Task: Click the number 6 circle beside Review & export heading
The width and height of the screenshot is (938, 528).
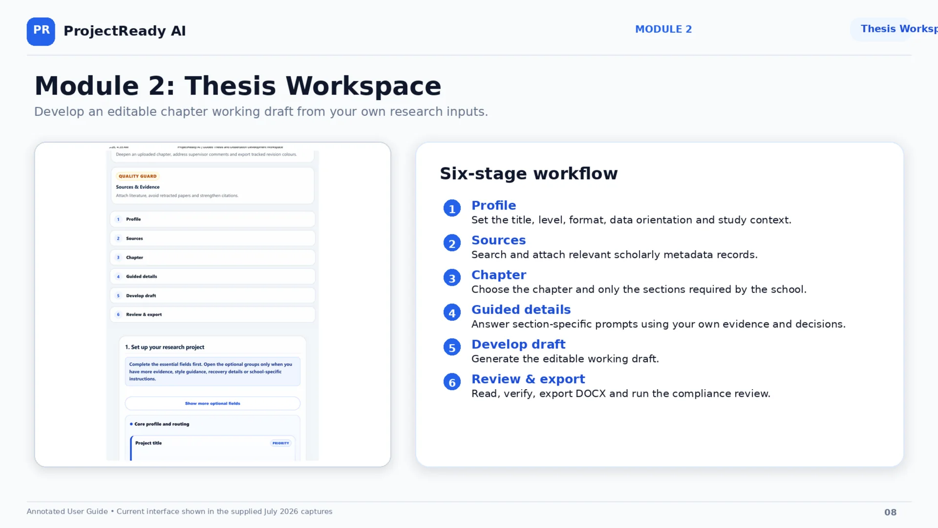Action: (452, 382)
